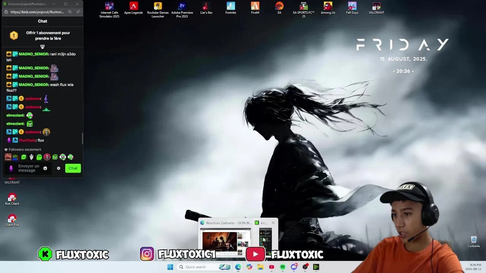
Task: Switch to OBS Studio in the taskbar
Action: coord(305,267)
